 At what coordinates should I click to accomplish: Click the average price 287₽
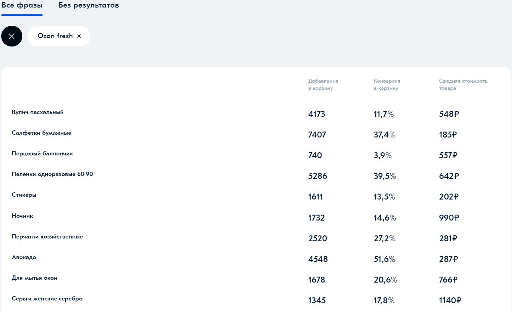449,260
